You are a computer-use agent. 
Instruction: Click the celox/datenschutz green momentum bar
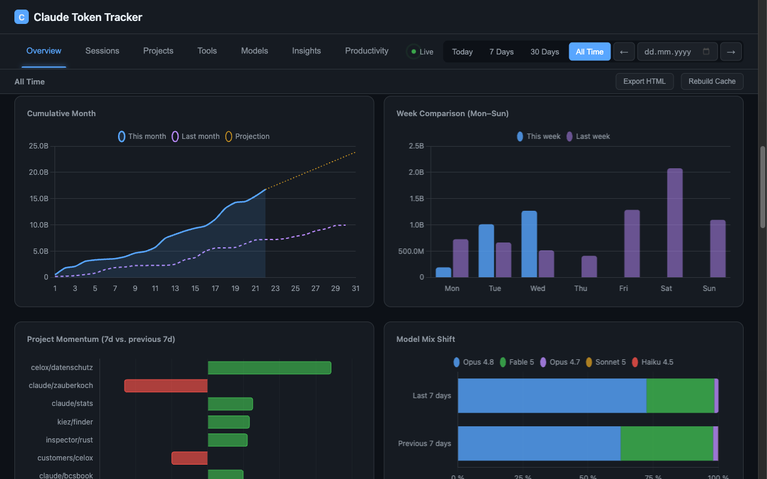[270, 368]
